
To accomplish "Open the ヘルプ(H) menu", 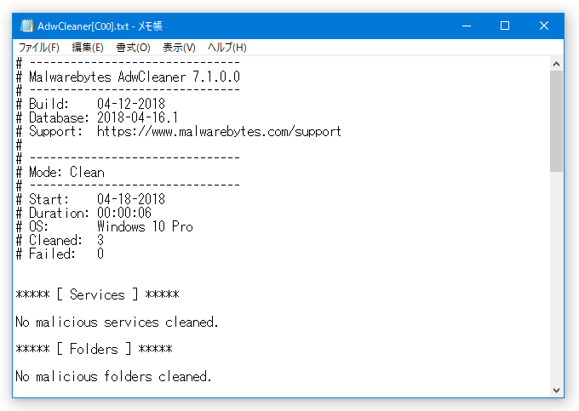I will (226, 47).
